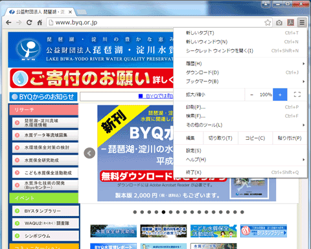311x249 pixels.
Task: Click the Adobe PDF extension icon
Action: 290,23
